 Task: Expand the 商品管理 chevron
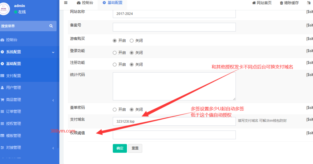pyautogui.click(x=53, y=100)
